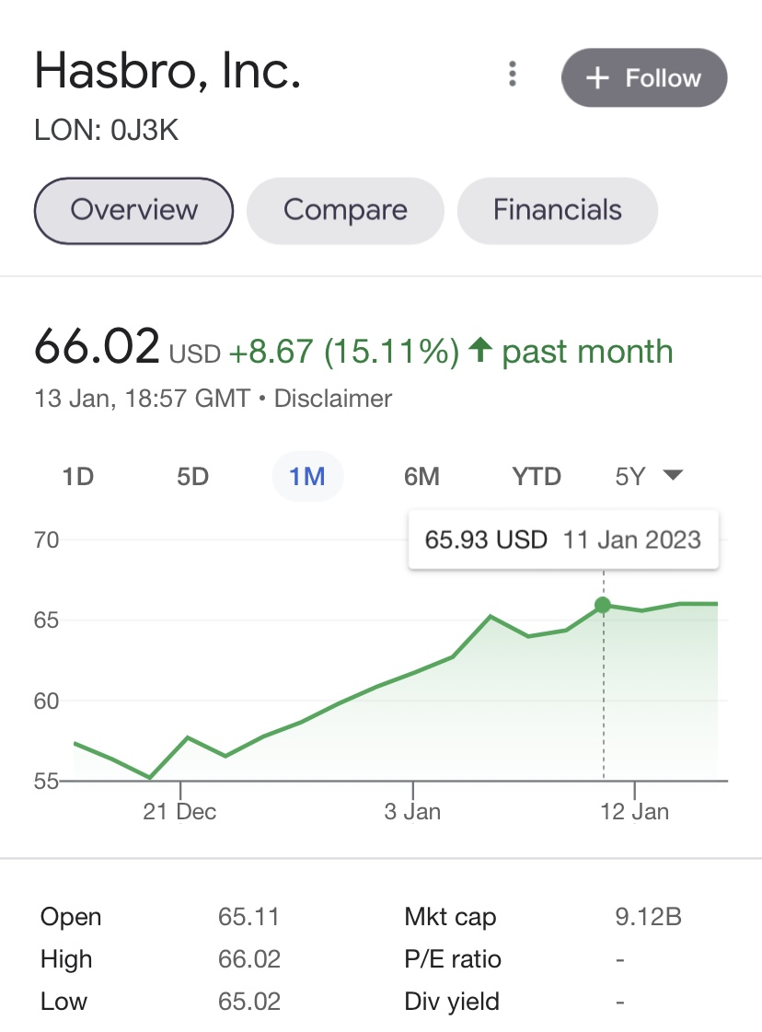Open the Disclaimer link
The height and width of the screenshot is (1032, 762).
pos(333,399)
